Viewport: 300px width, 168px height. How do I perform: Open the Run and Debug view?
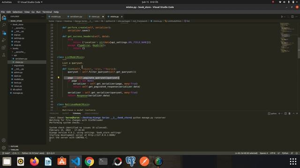(4, 40)
